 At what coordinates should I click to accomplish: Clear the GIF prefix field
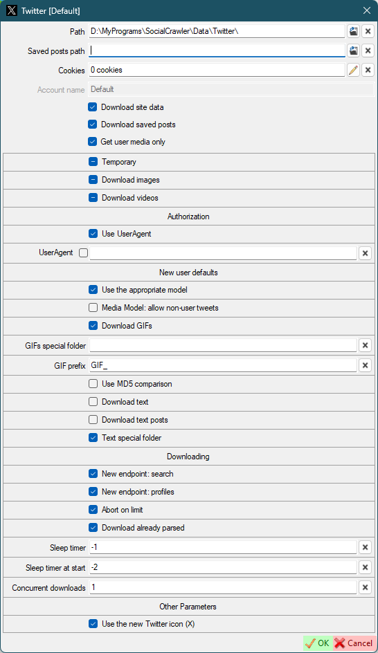(x=365, y=365)
